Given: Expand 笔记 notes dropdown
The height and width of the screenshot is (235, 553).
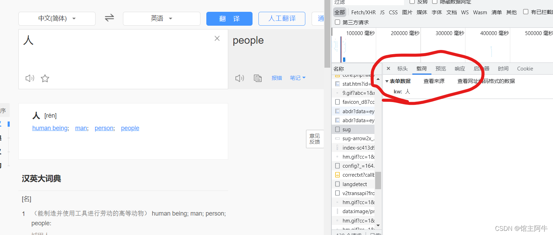Looking at the screenshot, I should tap(298, 78).
